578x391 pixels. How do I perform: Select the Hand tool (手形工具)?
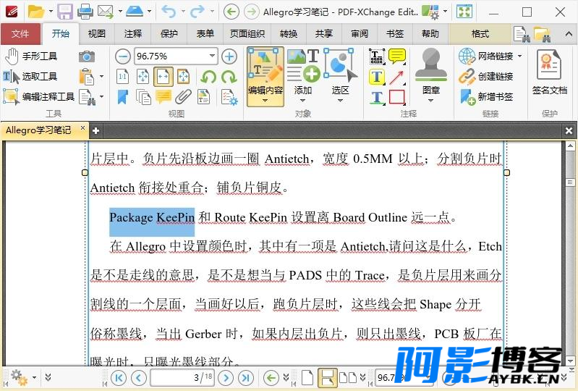pos(31,56)
